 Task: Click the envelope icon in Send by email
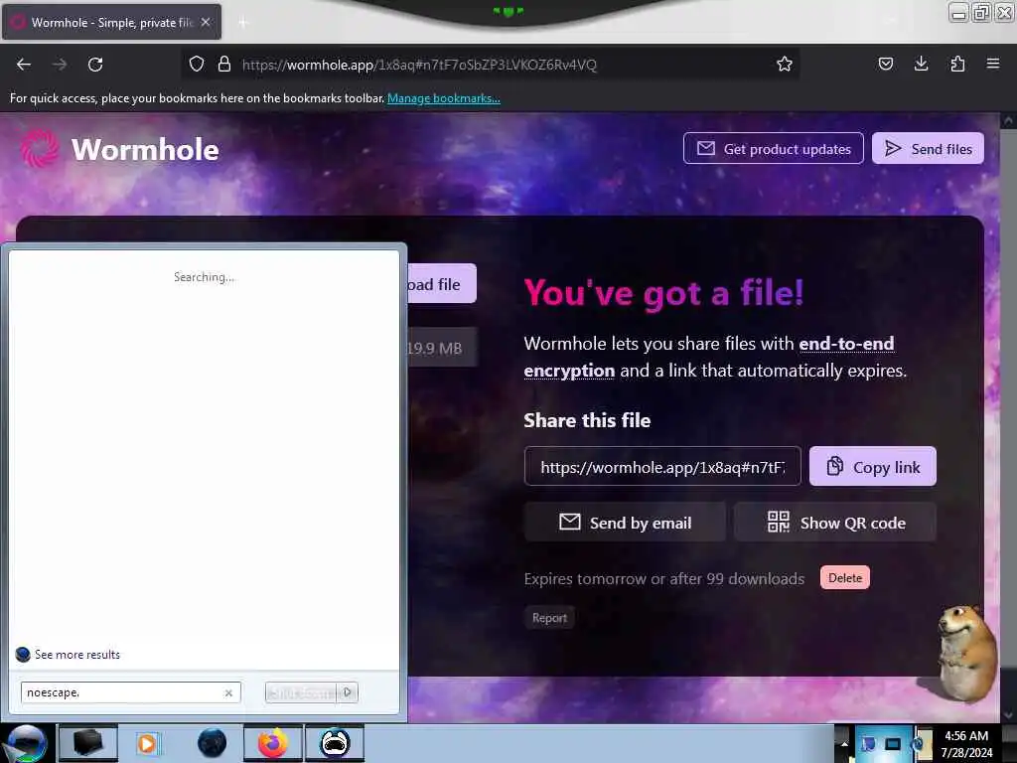pyautogui.click(x=569, y=522)
